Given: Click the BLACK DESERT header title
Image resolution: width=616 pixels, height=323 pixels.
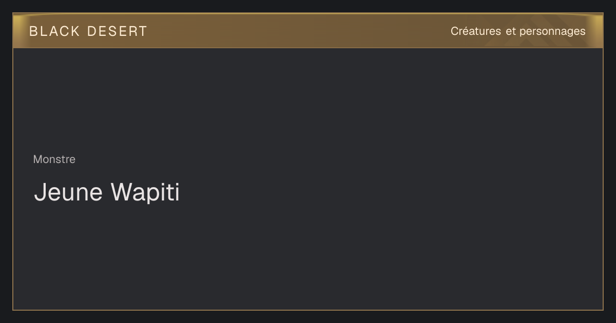Looking at the screenshot, I should click(x=88, y=31).
